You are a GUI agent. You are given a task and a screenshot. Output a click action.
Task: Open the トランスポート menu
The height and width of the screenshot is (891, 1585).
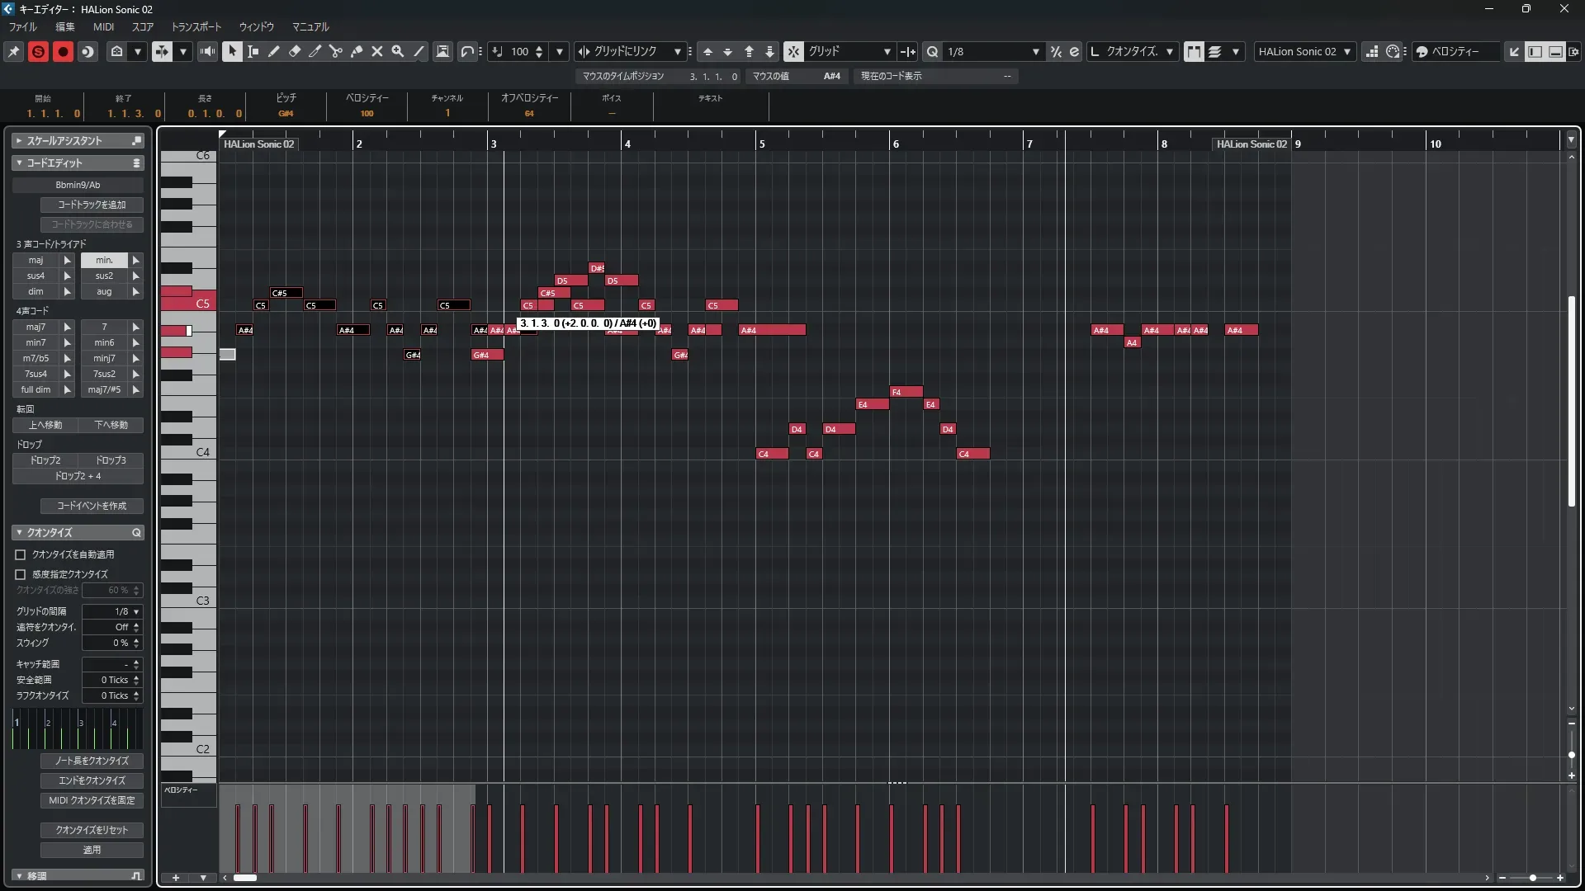196,26
